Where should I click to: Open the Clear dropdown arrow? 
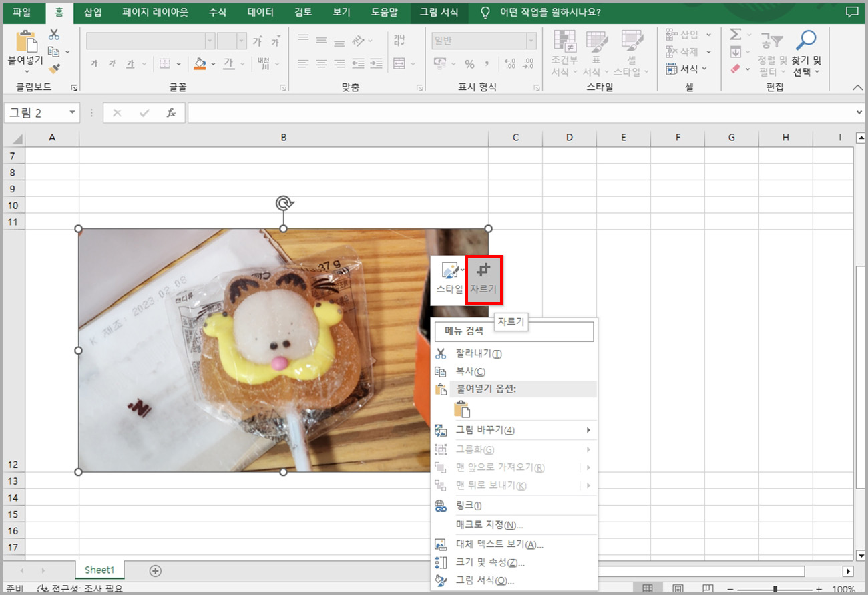click(749, 69)
